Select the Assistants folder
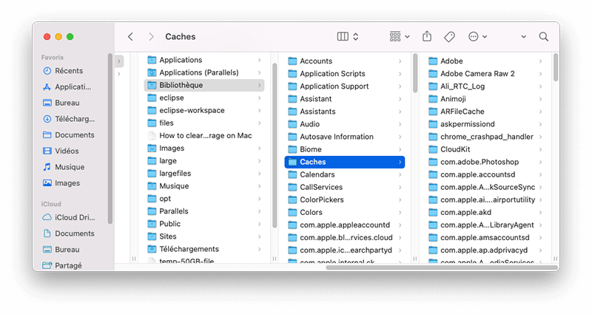 (344, 112)
